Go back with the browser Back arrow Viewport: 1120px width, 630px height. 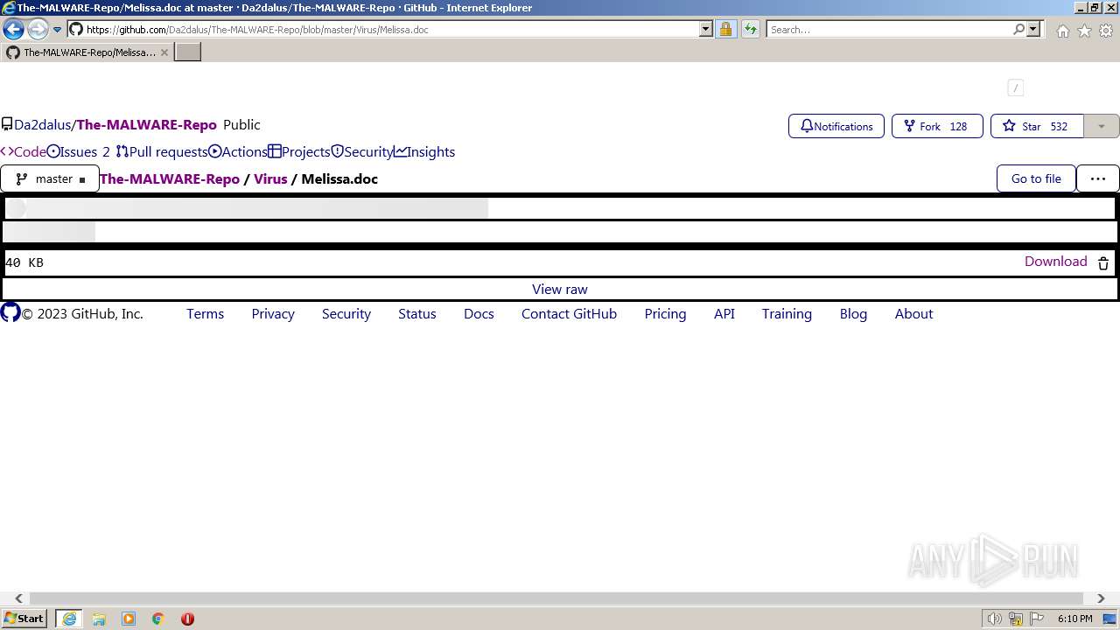(x=13, y=30)
